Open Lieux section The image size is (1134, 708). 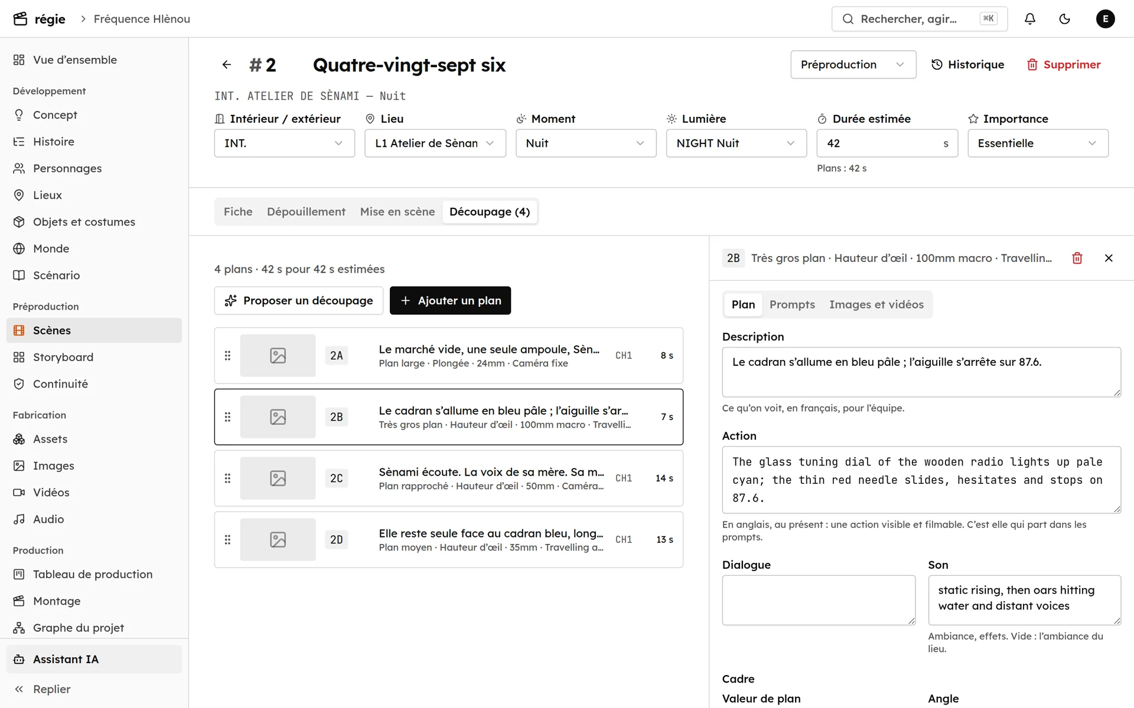coord(94,195)
